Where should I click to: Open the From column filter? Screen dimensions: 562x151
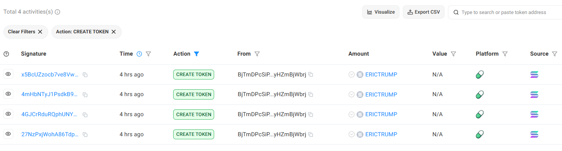point(257,54)
